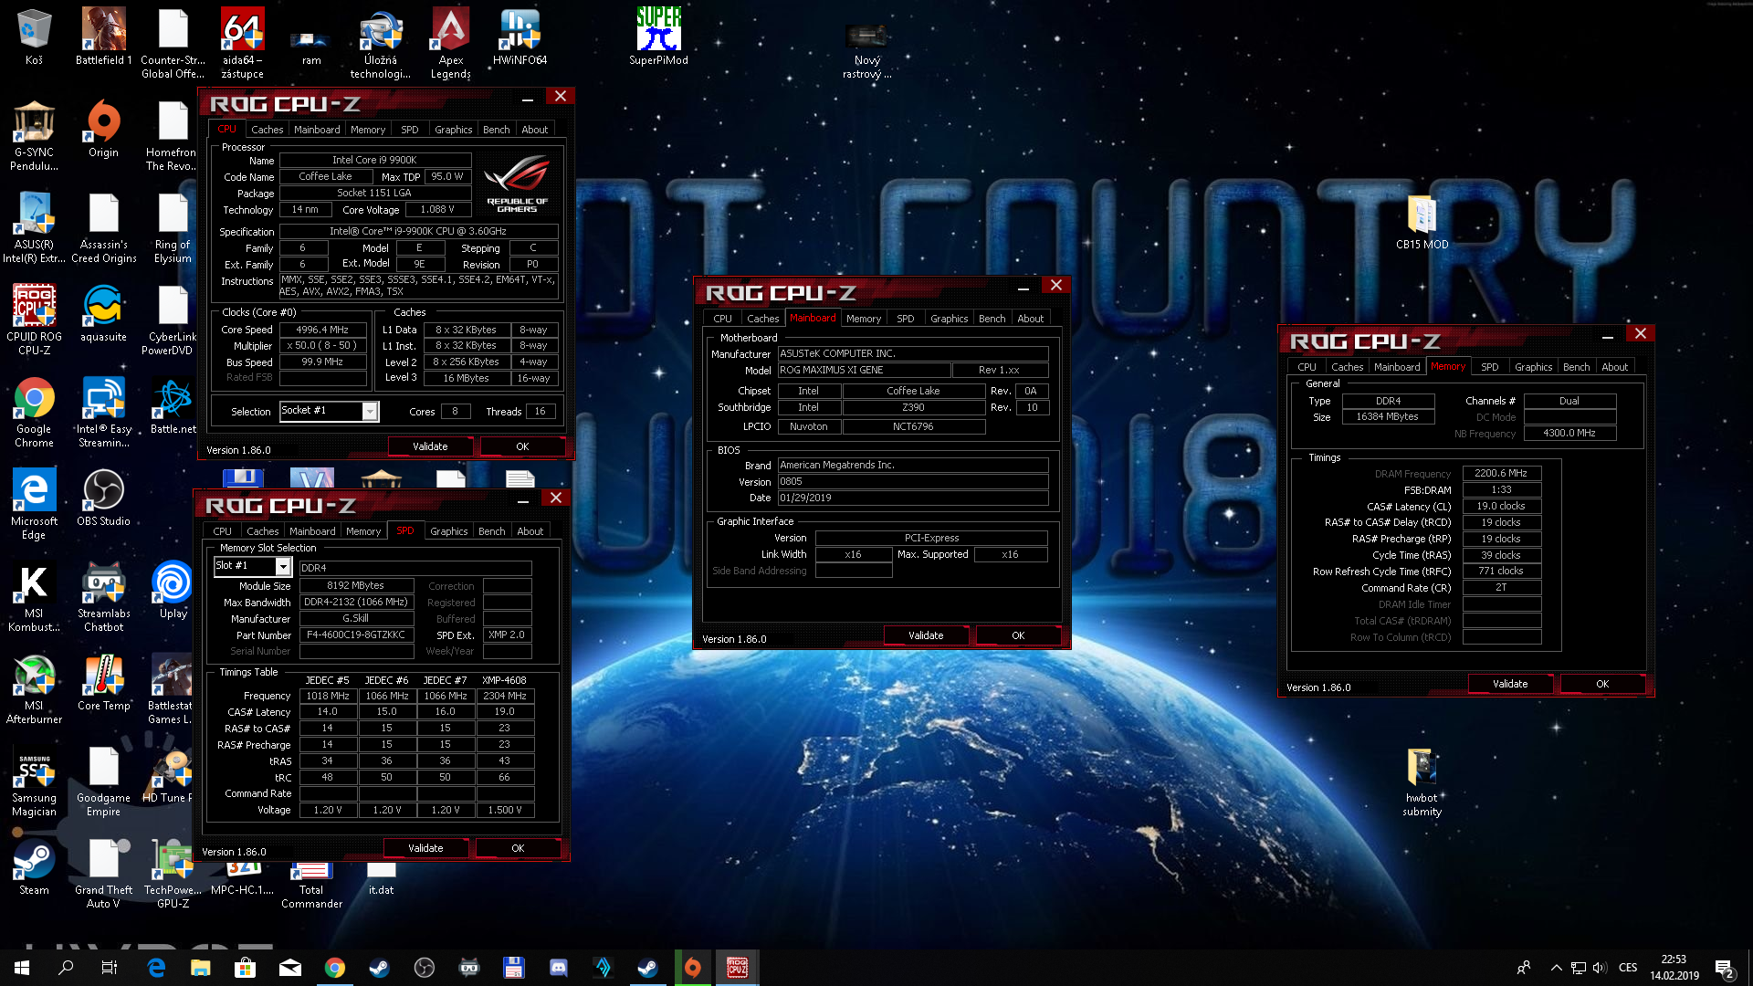This screenshot has width=1753, height=986.
Task: Click OK in the CPU window
Action: coord(522,446)
